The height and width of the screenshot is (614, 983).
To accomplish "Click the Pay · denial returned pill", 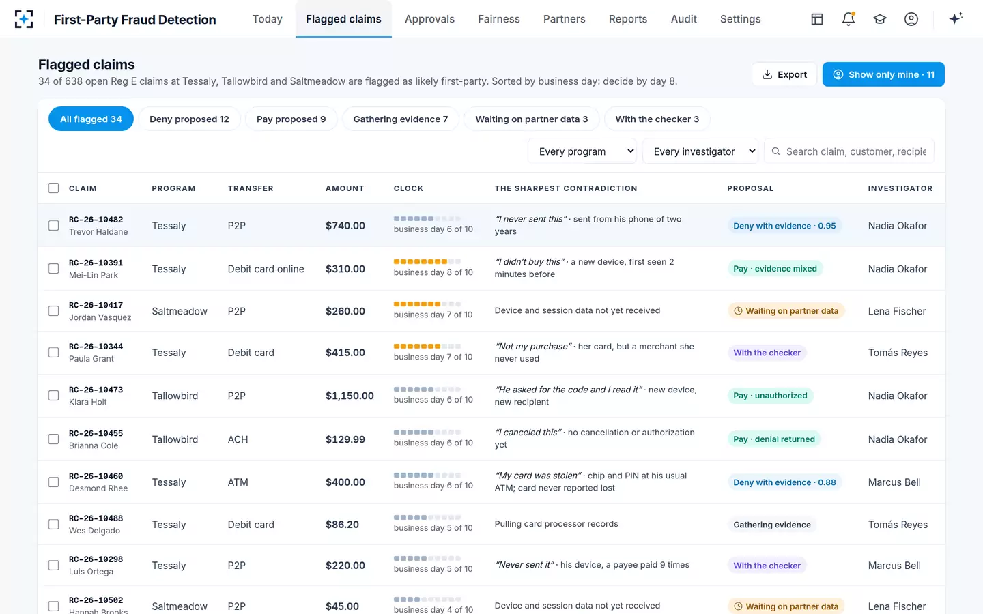I will coord(774,439).
